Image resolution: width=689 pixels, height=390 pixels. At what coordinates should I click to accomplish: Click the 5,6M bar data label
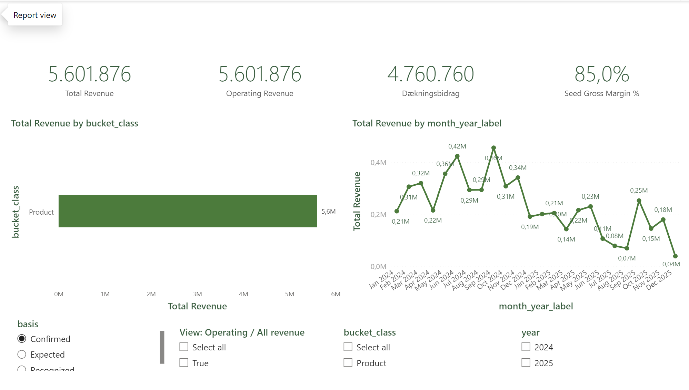pos(329,212)
